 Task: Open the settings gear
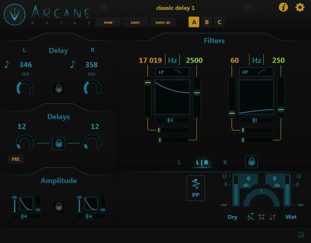pos(300,8)
